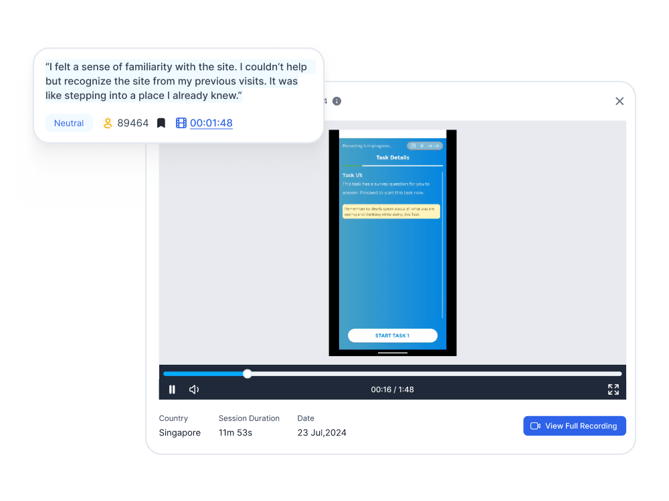Click the screen-share icon in recording pill
The width and height of the screenshot is (669, 501).
pos(413,146)
